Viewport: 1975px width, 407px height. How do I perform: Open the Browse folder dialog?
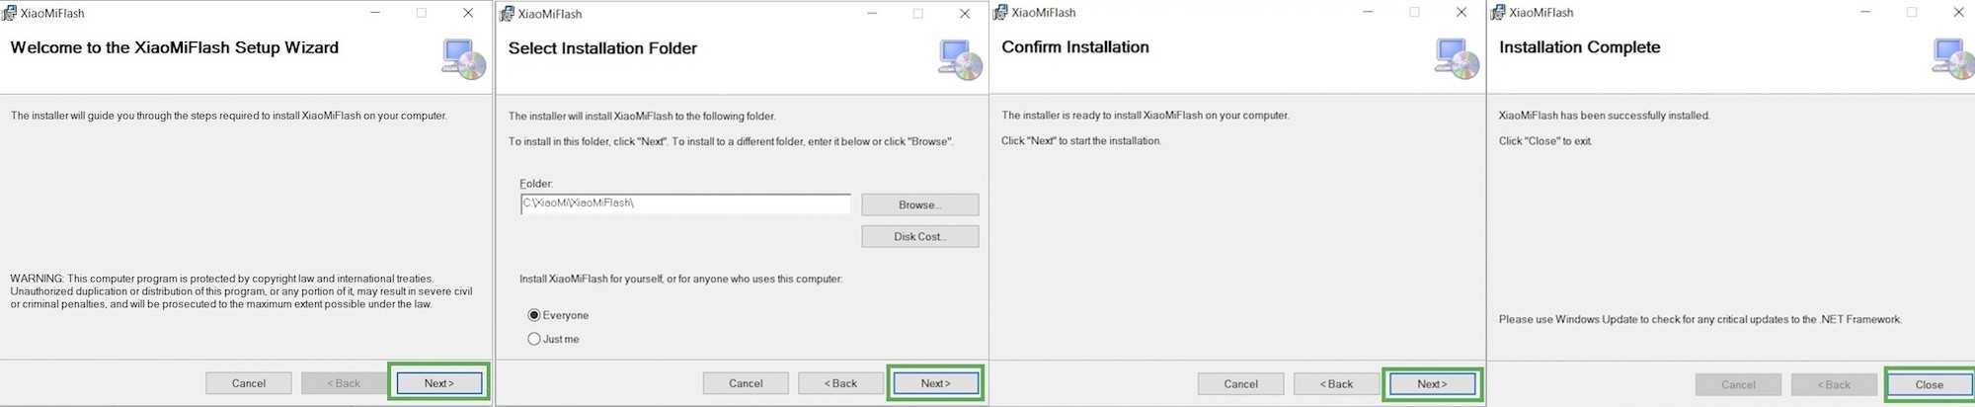click(x=919, y=204)
